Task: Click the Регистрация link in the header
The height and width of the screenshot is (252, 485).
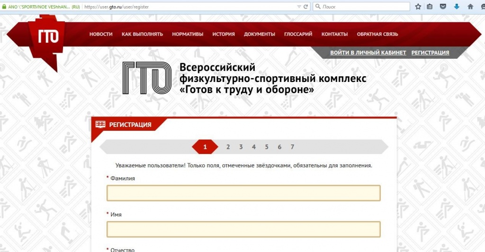Action: pyautogui.click(x=430, y=53)
